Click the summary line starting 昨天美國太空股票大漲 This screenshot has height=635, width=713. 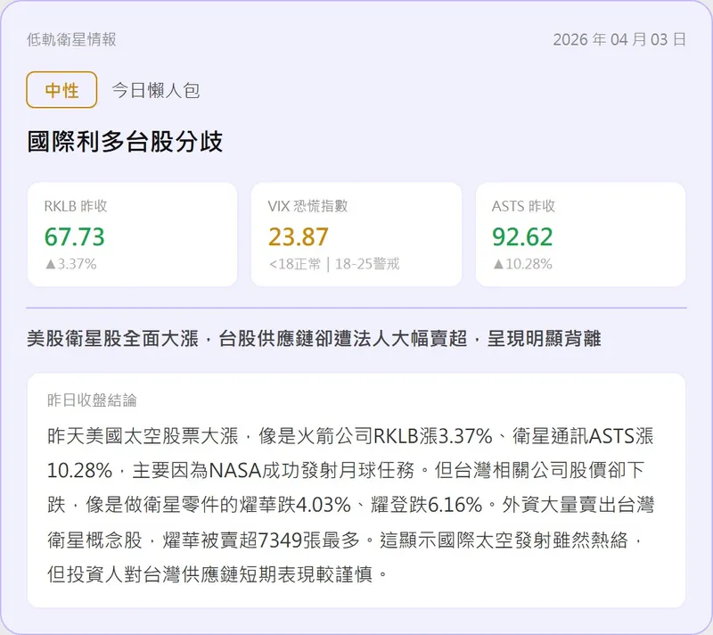(x=350, y=436)
